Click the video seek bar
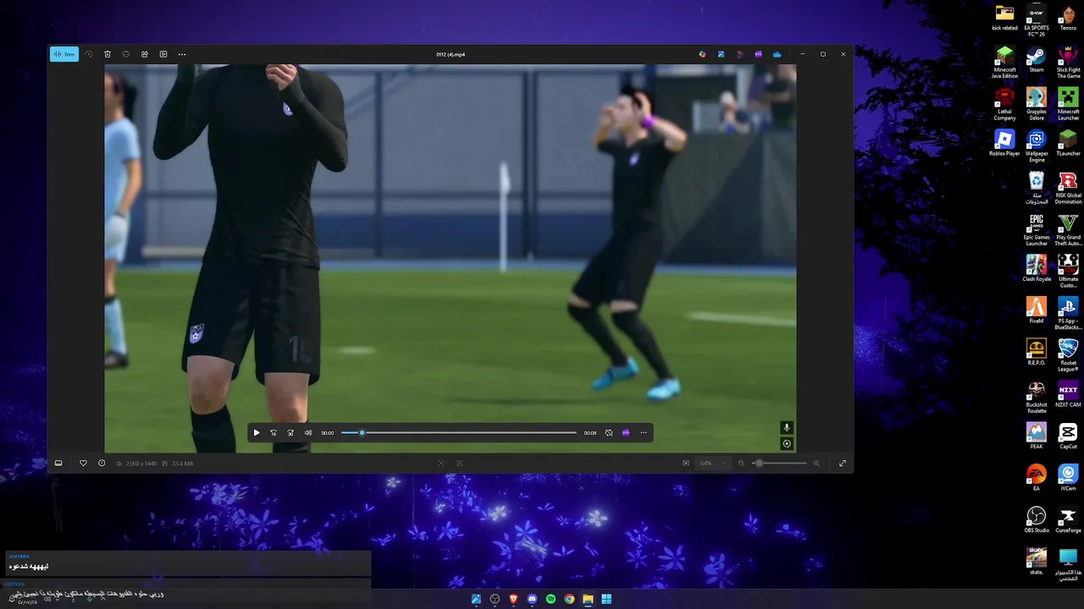The image size is (1084, 609). (x=458, y=433)
